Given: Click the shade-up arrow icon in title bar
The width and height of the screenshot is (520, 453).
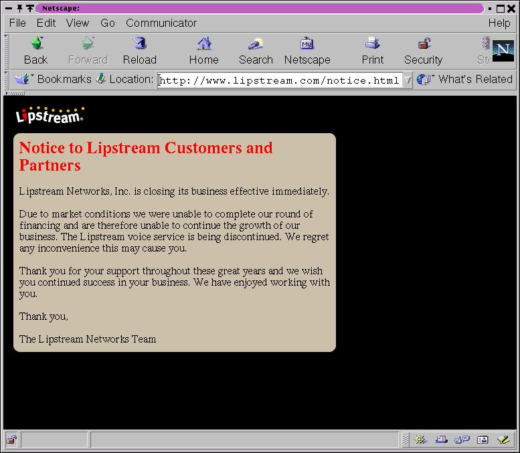Looking at the screenshot, I should (30, 8).
